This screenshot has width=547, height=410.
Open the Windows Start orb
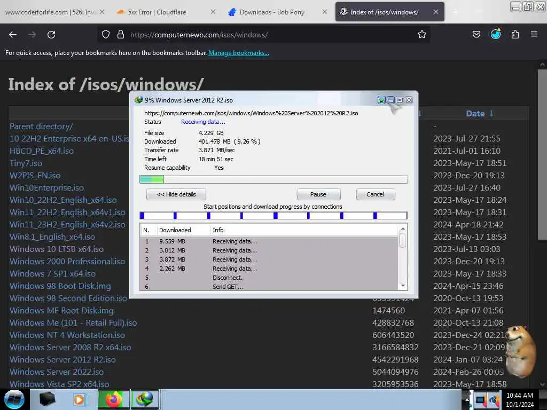14,399
